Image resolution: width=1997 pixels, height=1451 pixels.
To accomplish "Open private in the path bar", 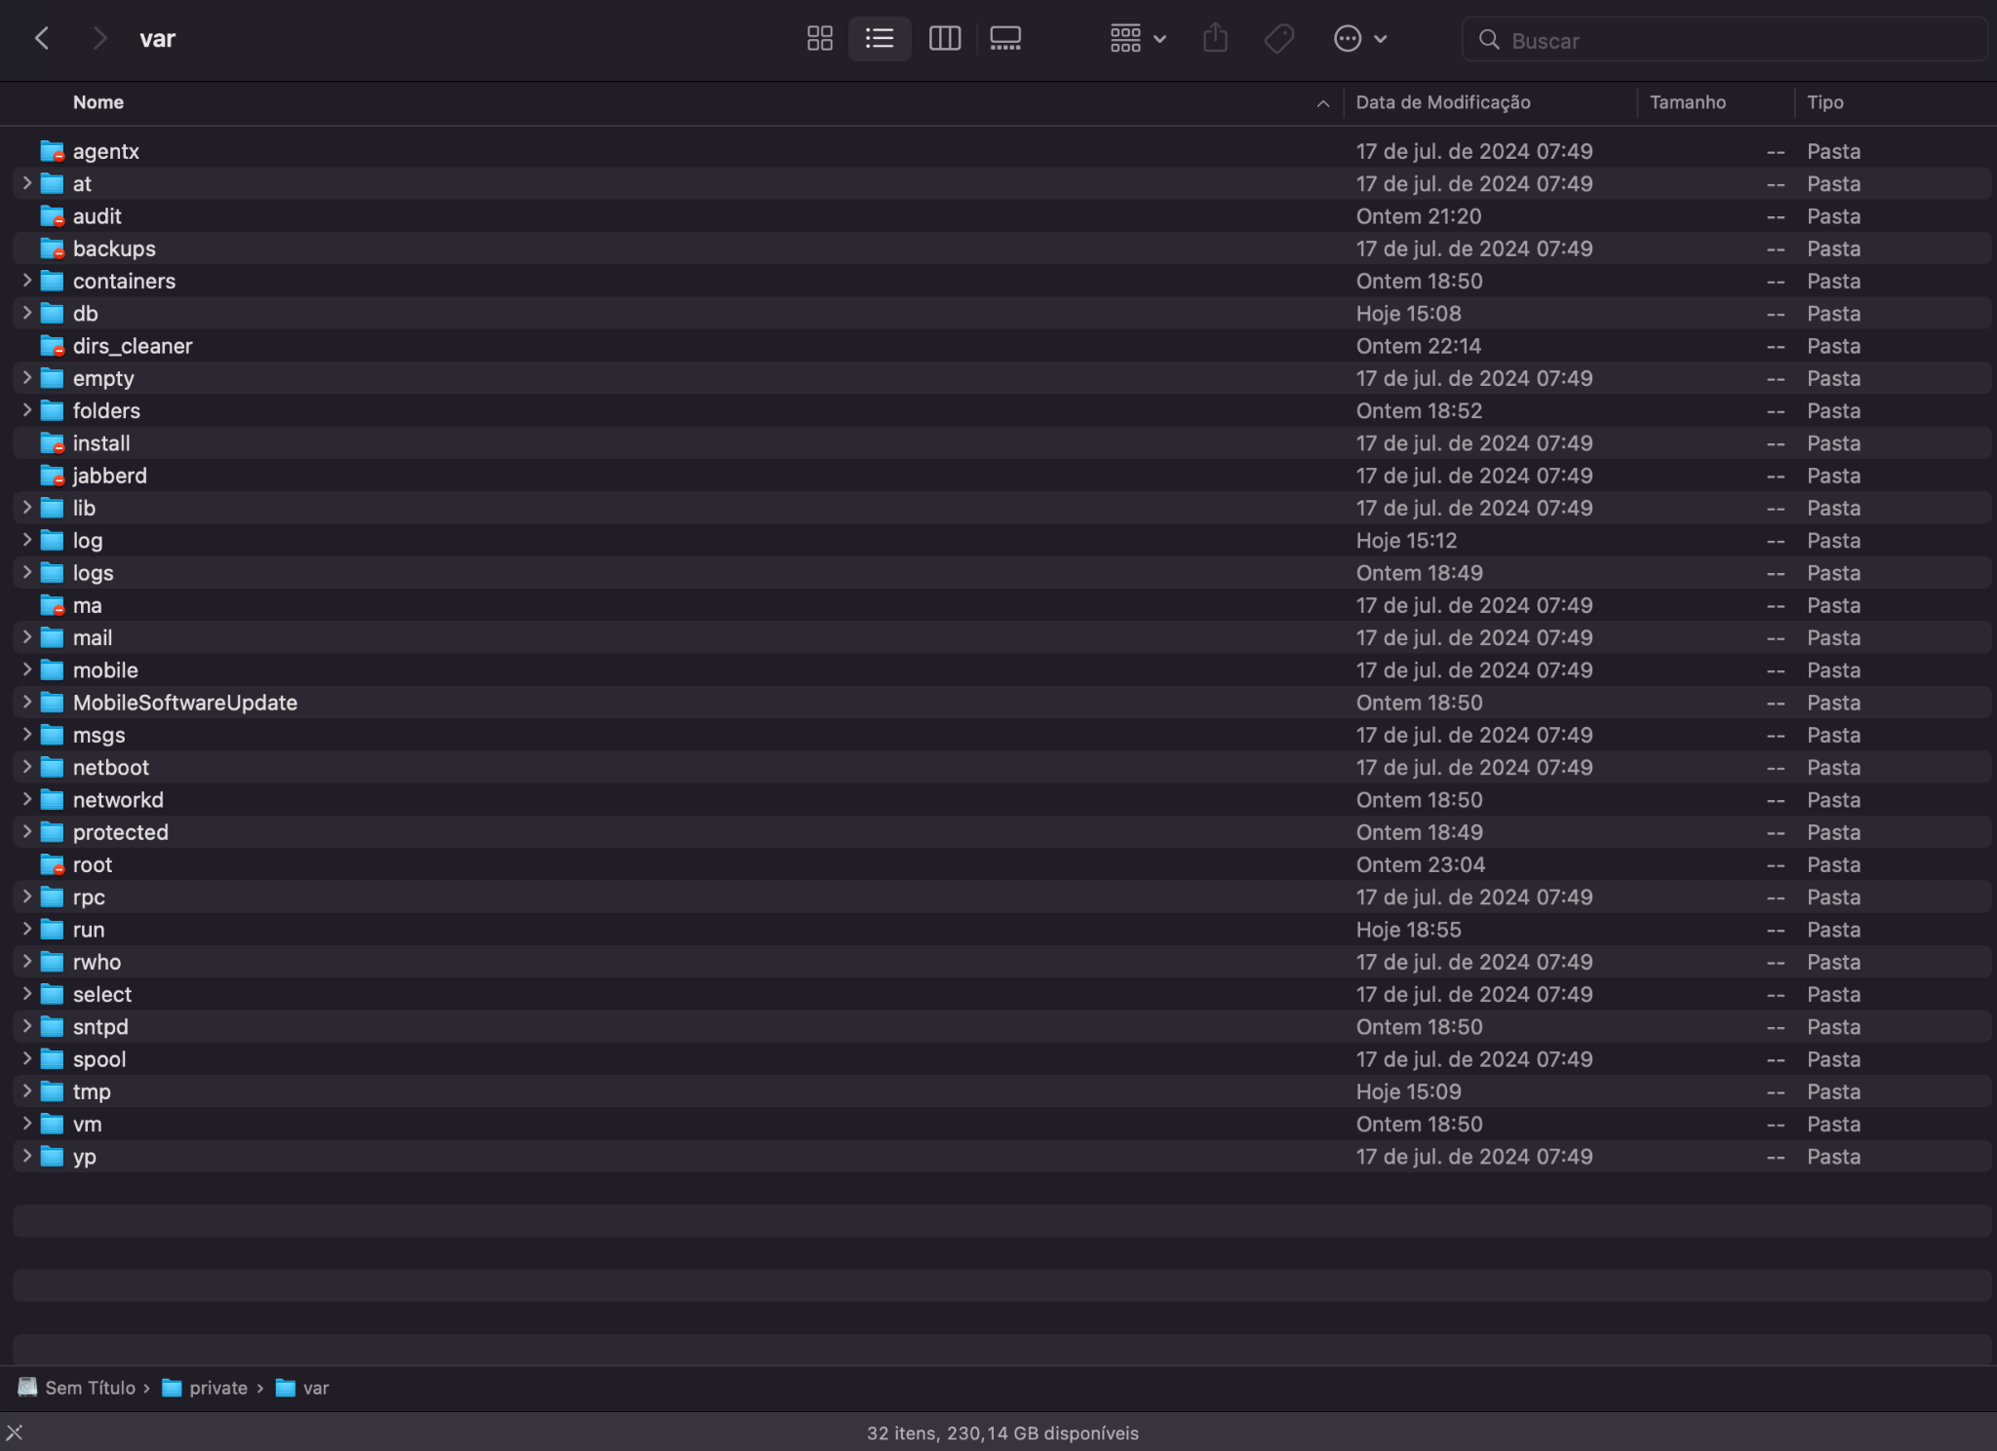I will coord(217,1388).
